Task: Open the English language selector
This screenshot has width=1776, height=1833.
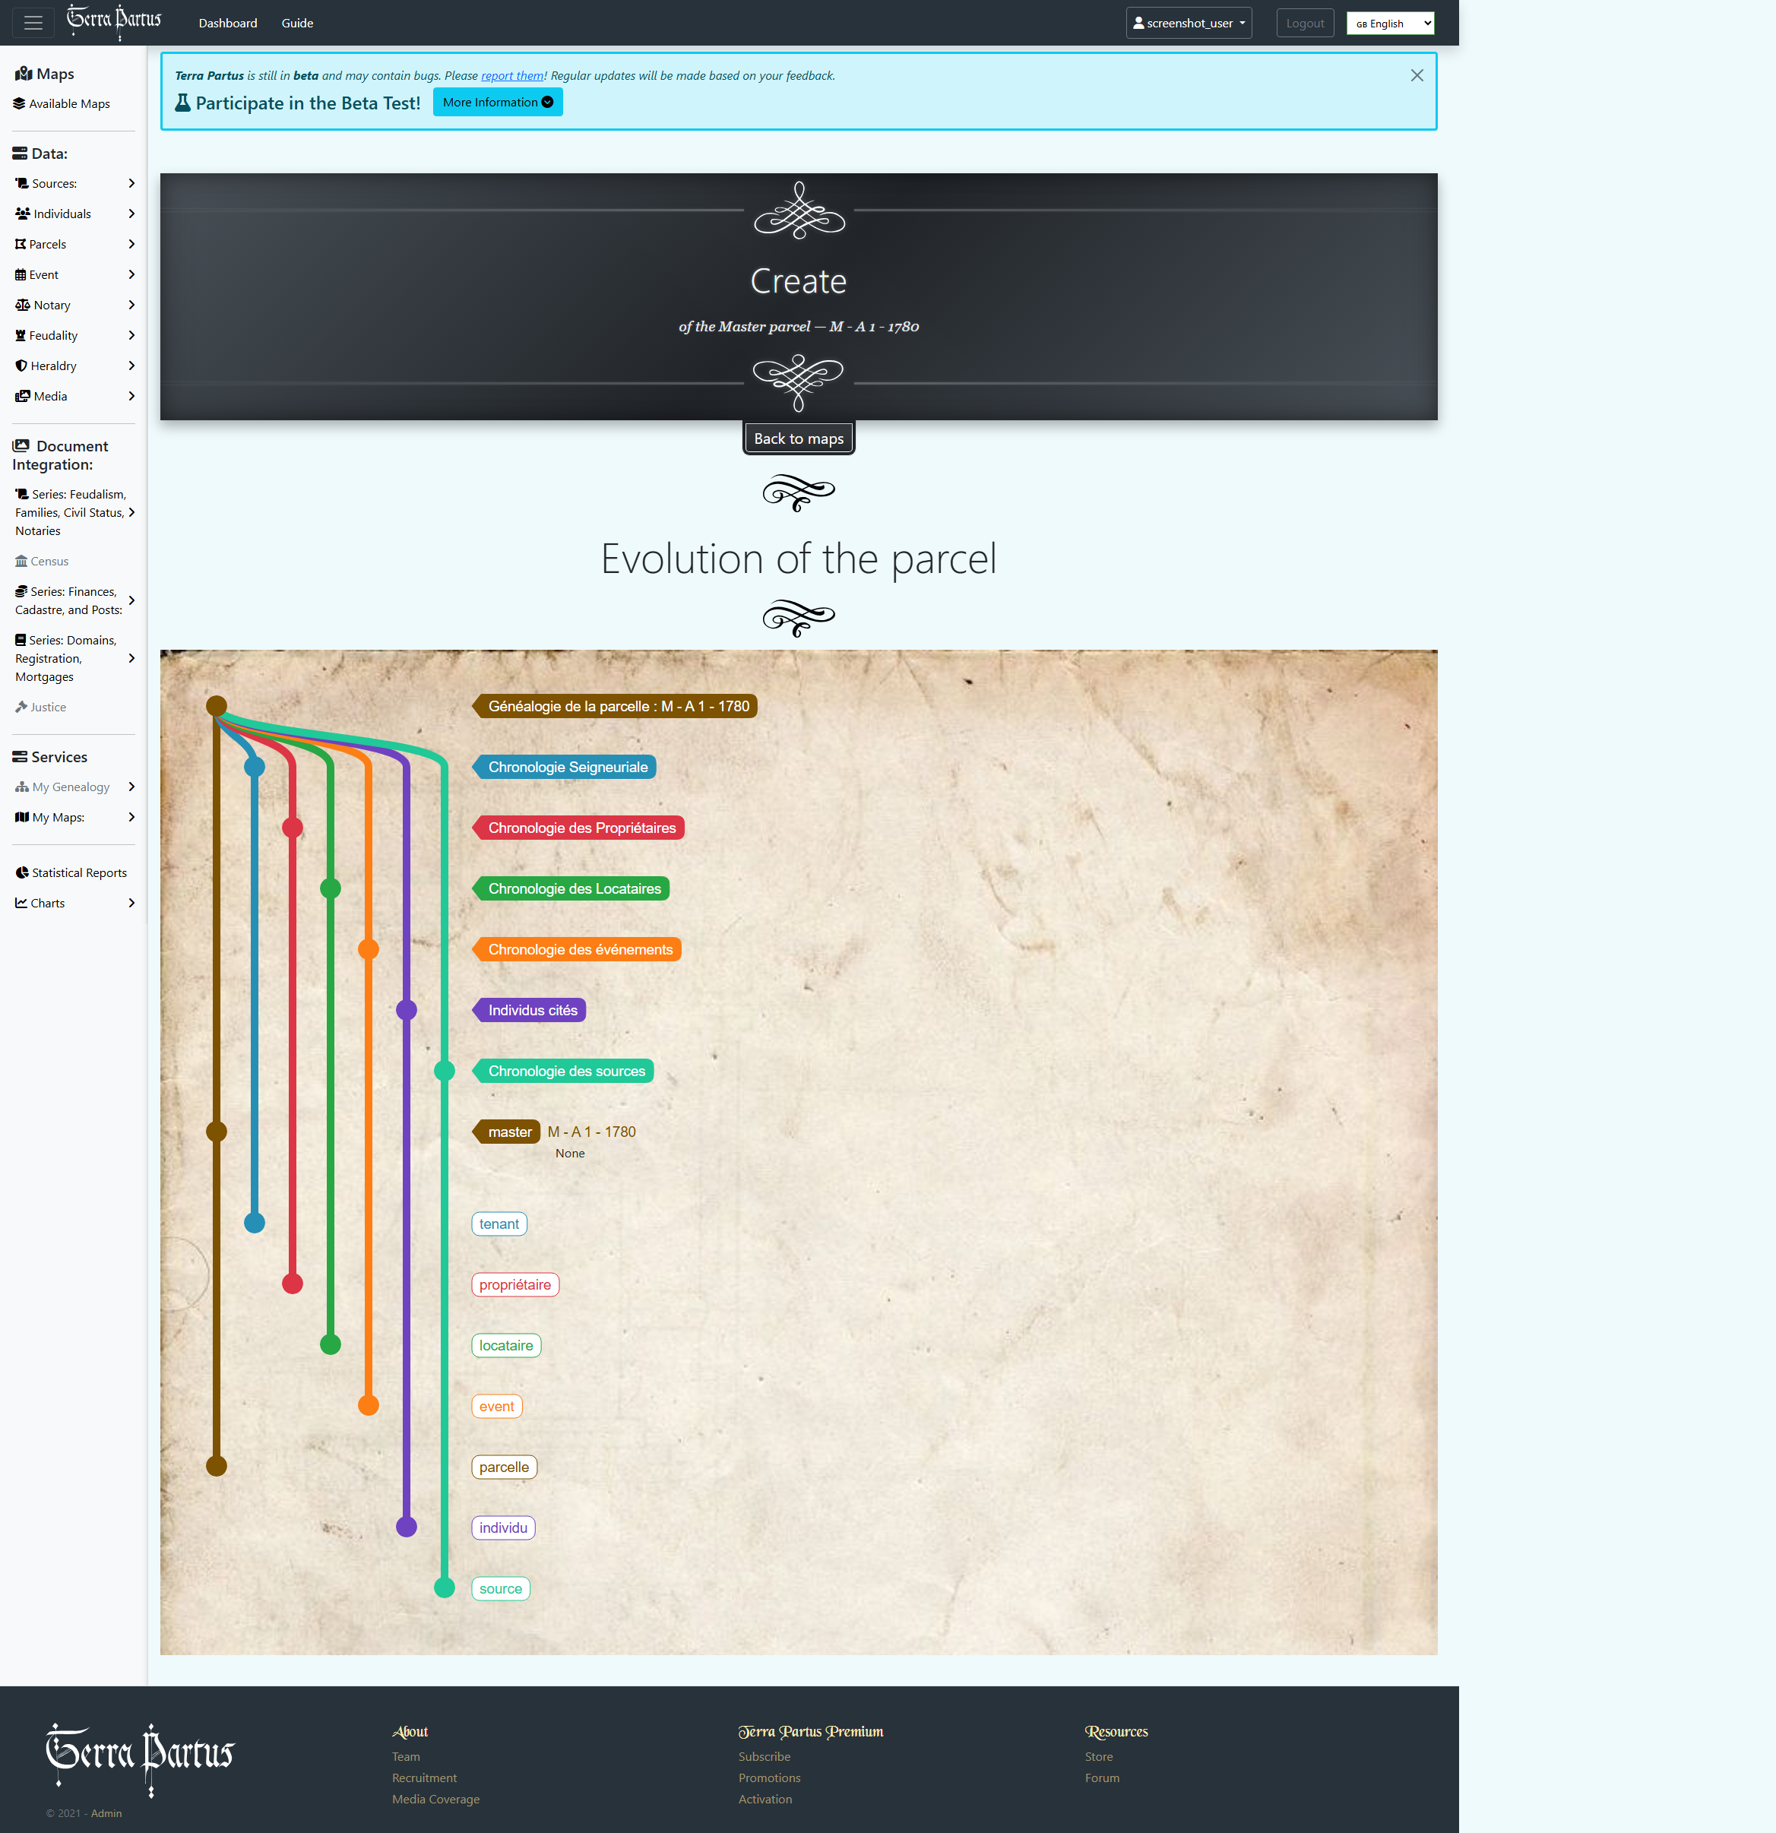Action: coord(1390,24)
